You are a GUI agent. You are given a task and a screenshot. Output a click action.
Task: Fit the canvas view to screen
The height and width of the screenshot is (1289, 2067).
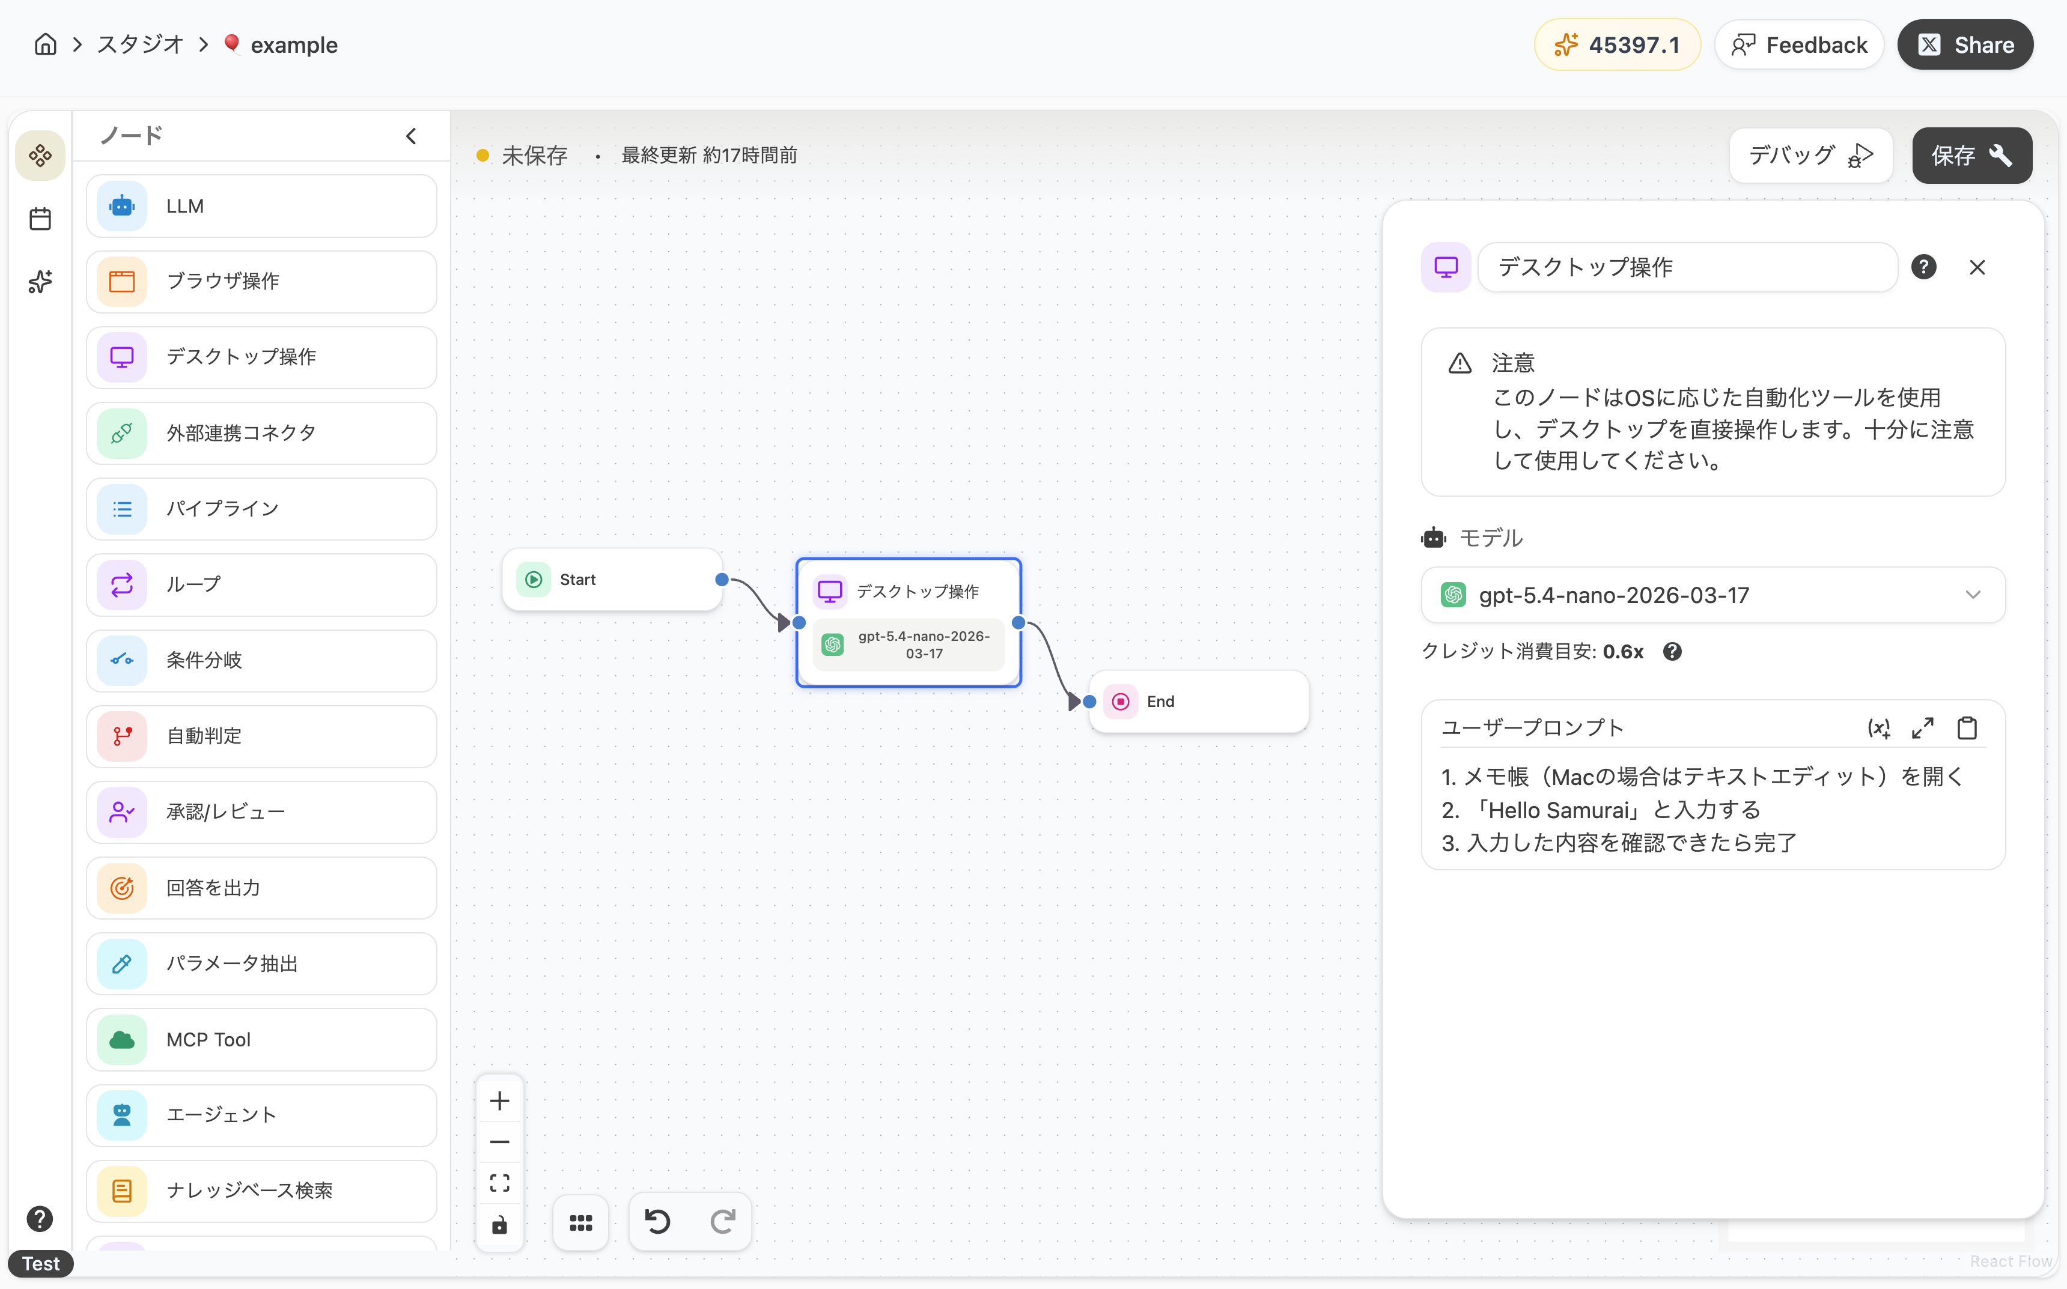point(500,1183)
